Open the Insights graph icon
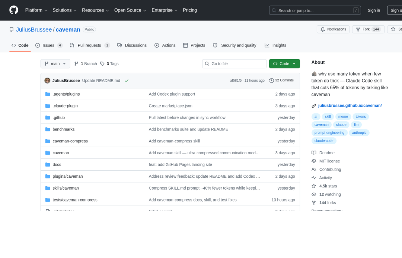 pos(267,45)
